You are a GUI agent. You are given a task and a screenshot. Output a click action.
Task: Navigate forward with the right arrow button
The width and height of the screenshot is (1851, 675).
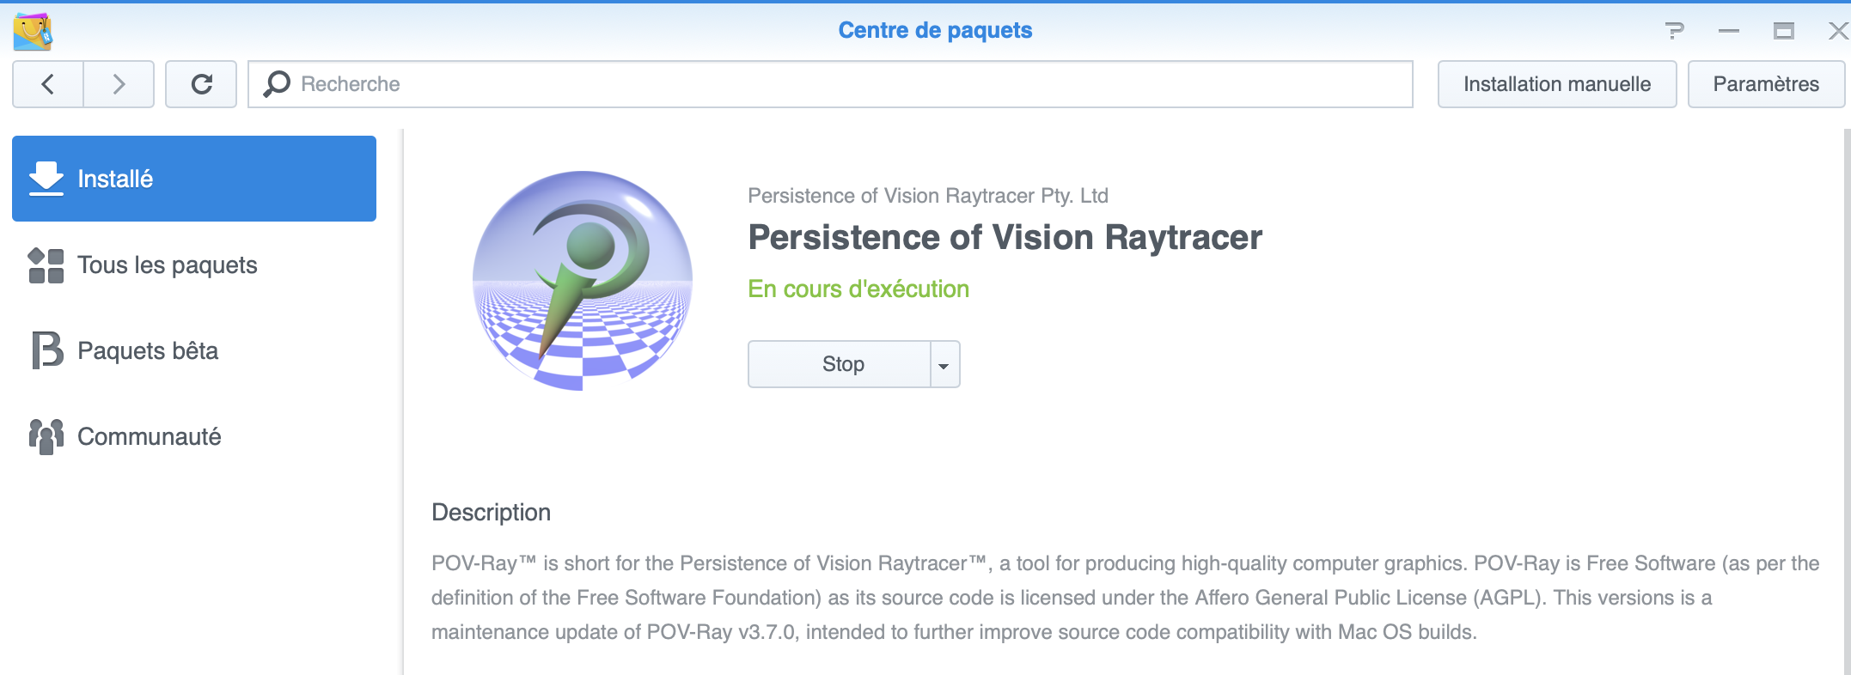point(119,84)
